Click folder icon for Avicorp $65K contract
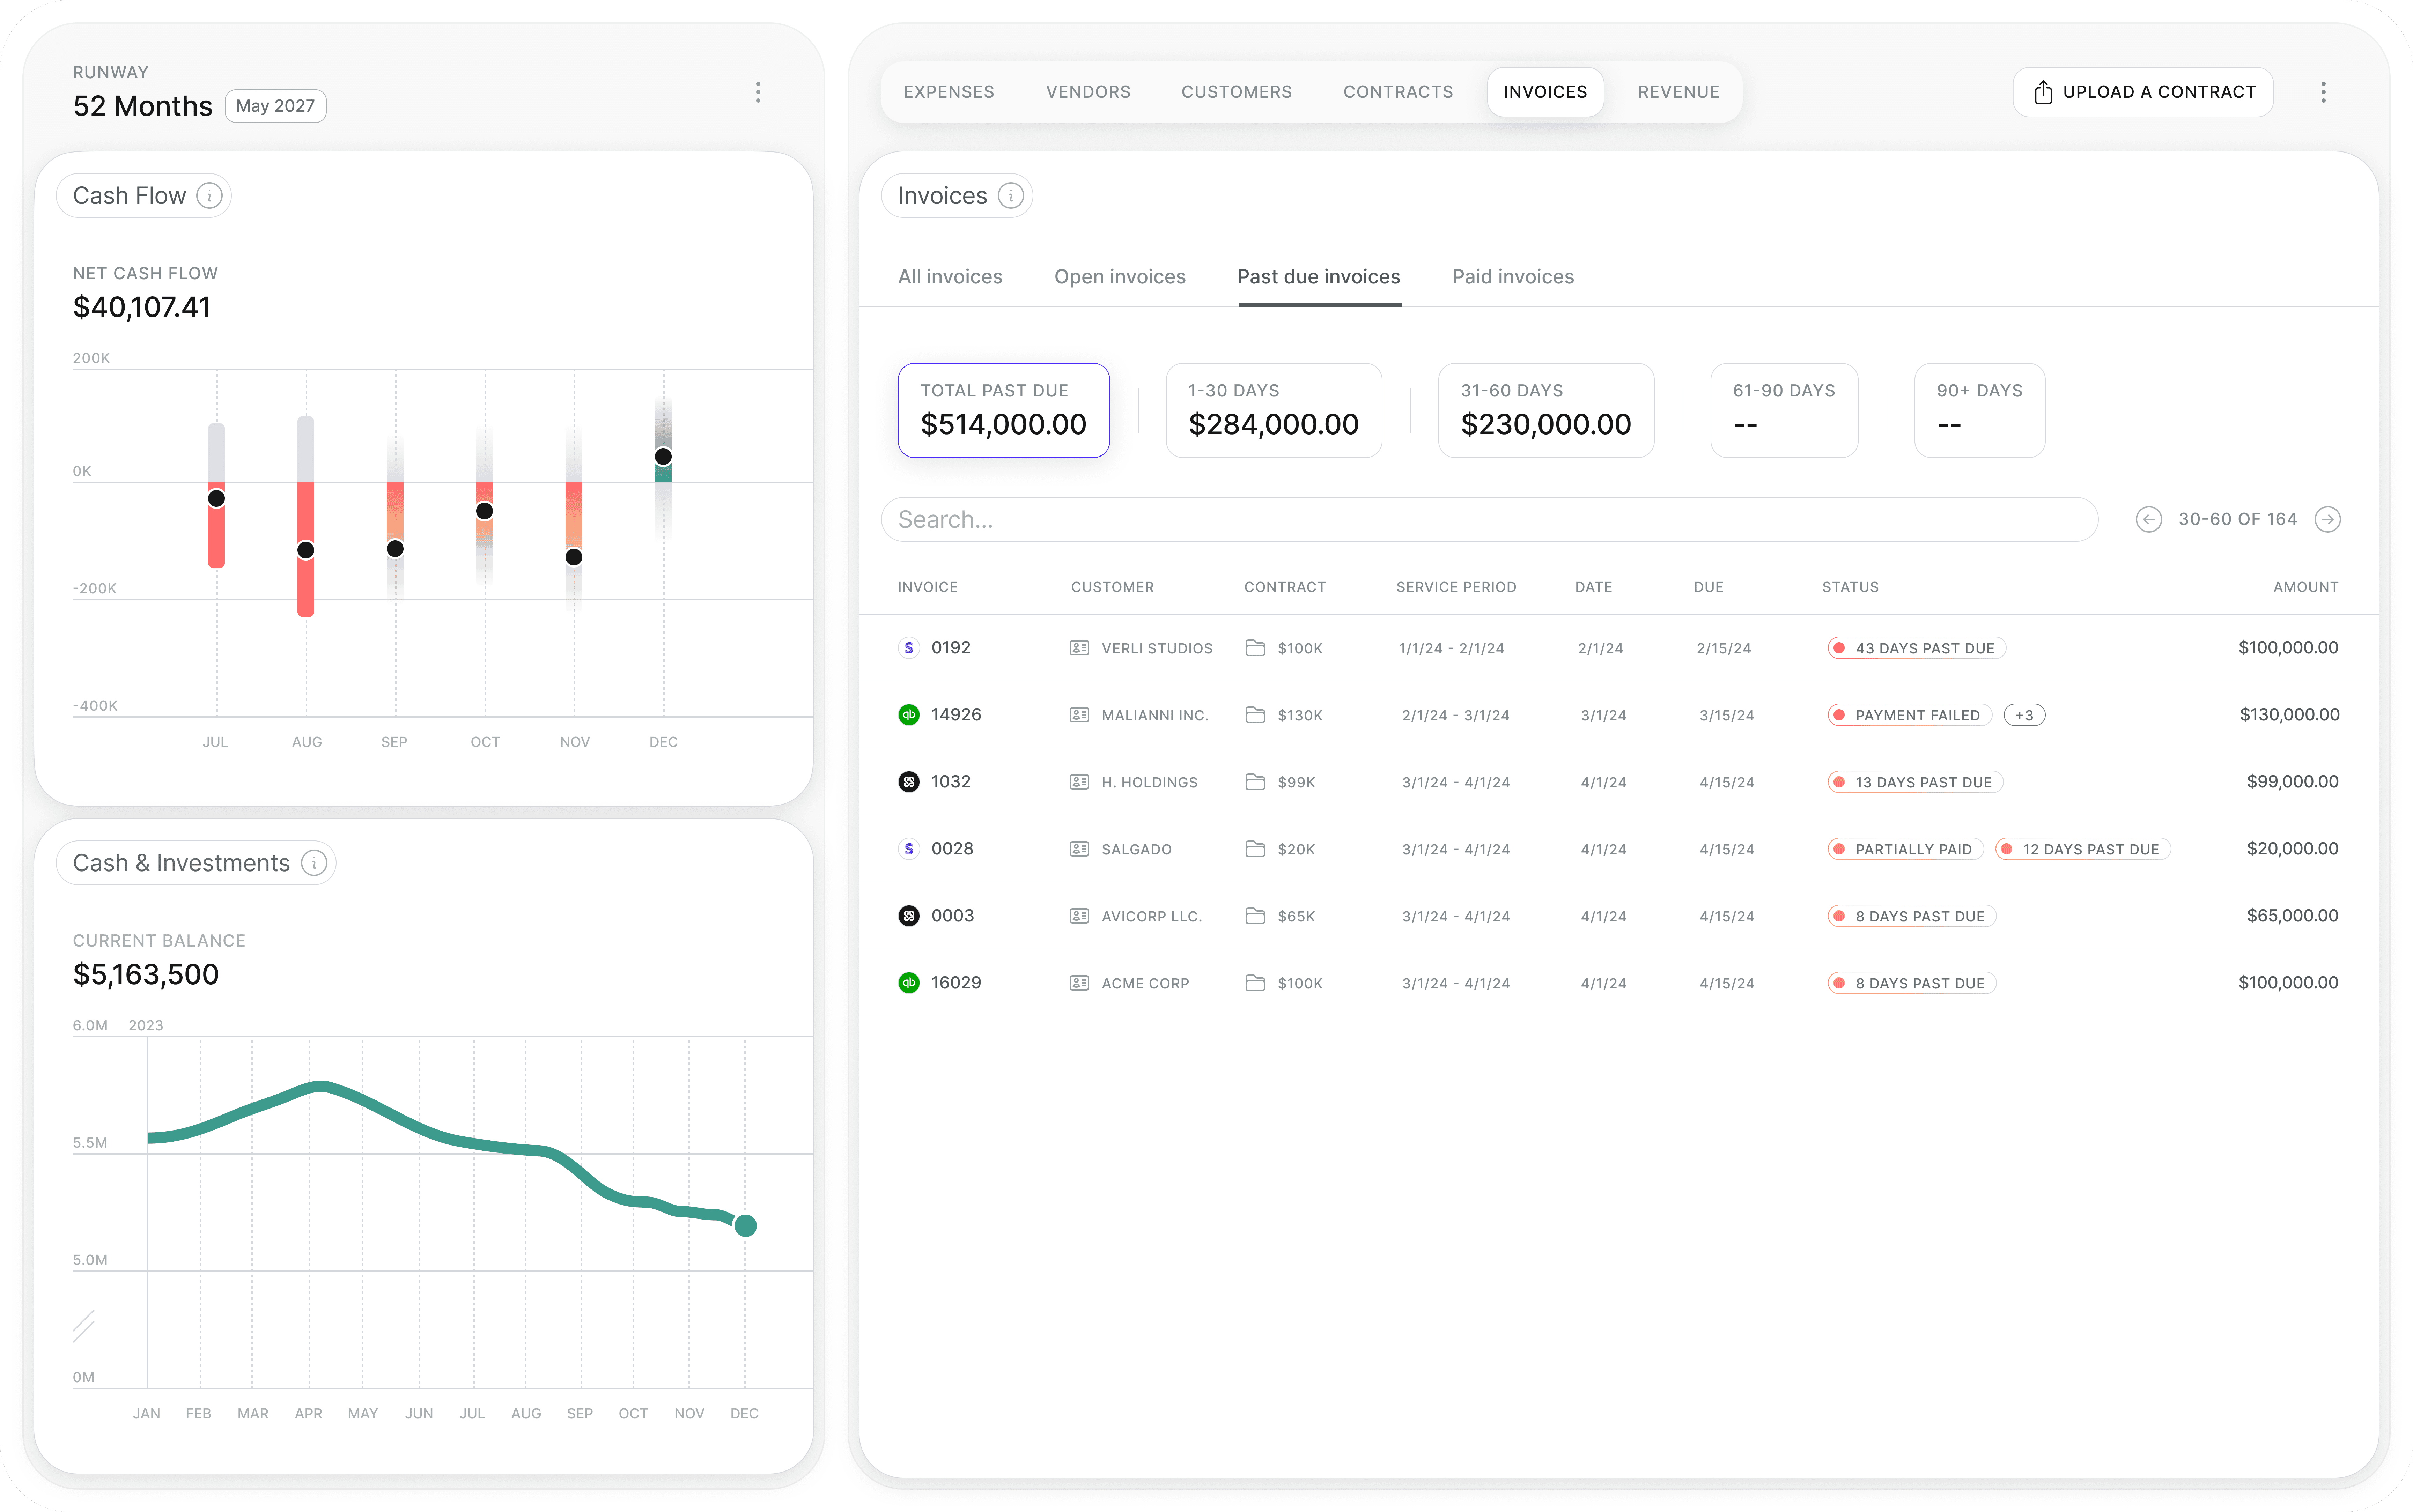This screenshot has height=1512, width=2413. coord(1255,916)
